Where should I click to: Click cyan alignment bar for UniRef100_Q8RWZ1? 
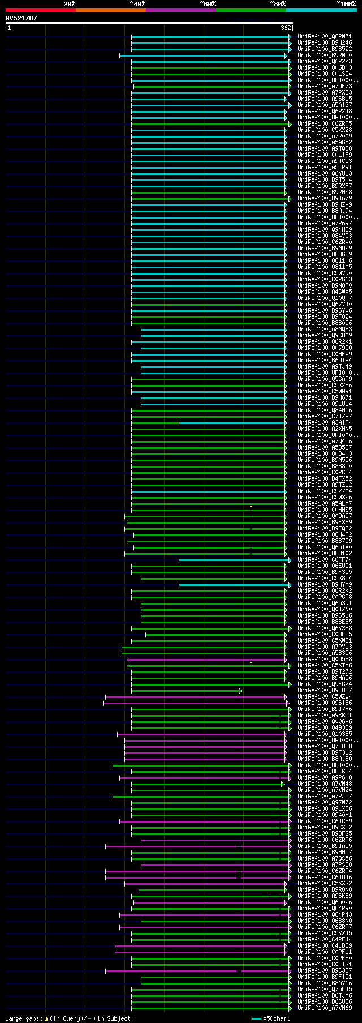pyautogui.click(x=211, y=36)
